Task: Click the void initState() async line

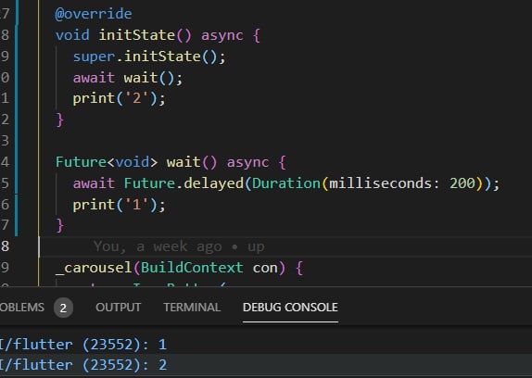Action: 158,35
